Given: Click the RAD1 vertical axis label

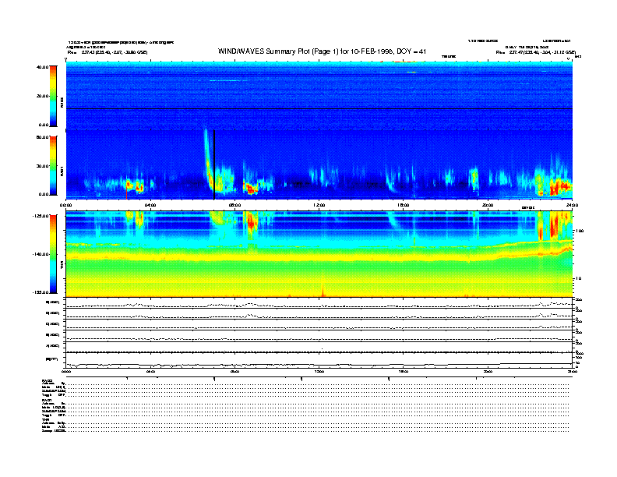Looking at the screenshot, I should [62, 171].
